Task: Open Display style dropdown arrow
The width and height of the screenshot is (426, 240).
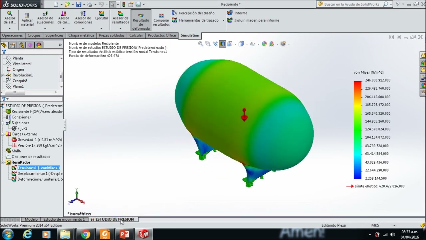Action: click(247, 44)
